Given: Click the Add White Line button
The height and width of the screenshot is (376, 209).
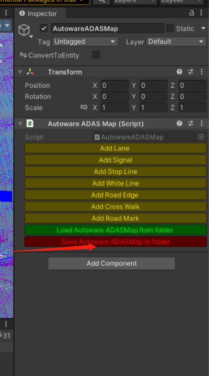Looking at the screenshot, I should [115, 183].
